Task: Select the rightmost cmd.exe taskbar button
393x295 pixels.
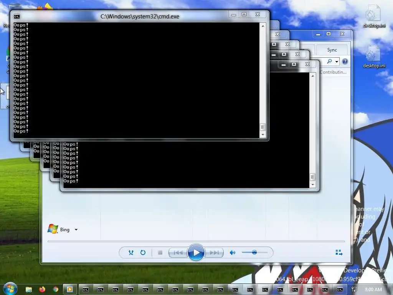Action: coord(340,290)
